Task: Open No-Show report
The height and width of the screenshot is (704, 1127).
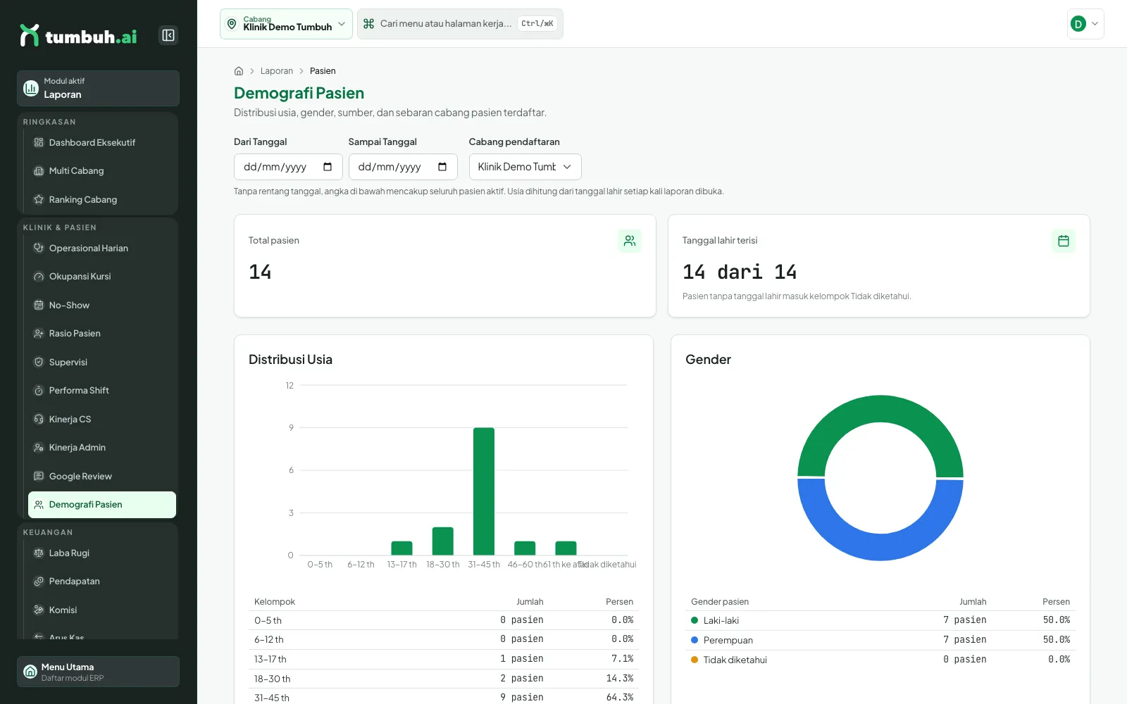Action: tap(102, 306)
